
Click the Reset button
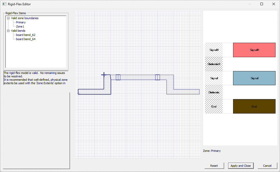pos(214,165)
